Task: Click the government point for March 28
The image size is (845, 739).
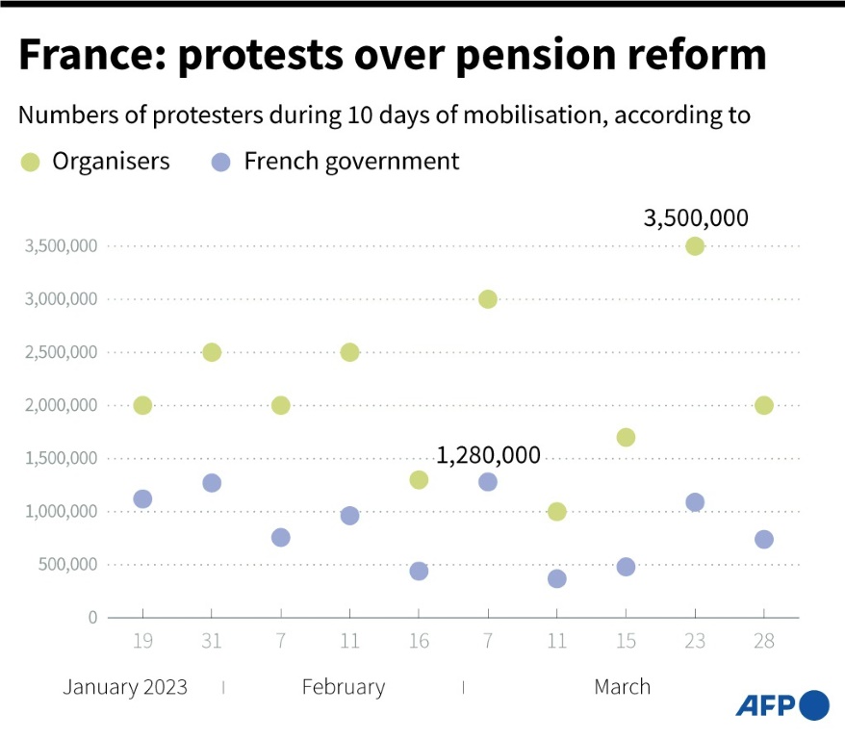Action: pyautogui.click(x=764, y=540)
